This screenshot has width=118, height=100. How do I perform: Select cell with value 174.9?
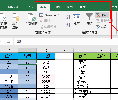pos(46,96)
